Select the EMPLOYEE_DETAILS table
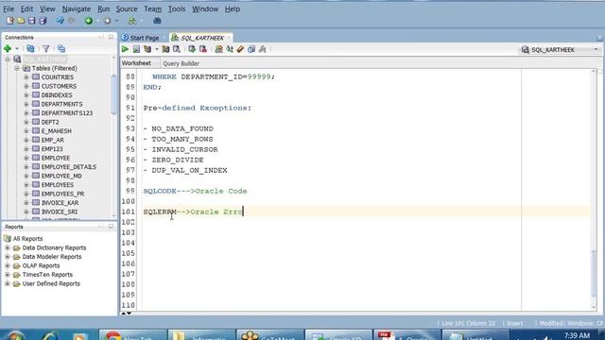 [69, 167]
